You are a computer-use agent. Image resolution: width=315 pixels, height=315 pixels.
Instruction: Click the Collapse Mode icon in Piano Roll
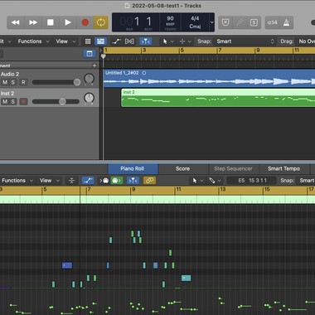71,181
